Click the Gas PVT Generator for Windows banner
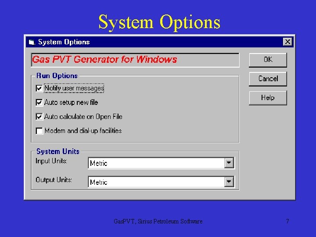The image size is (316, 237). (x=135, y=60)
